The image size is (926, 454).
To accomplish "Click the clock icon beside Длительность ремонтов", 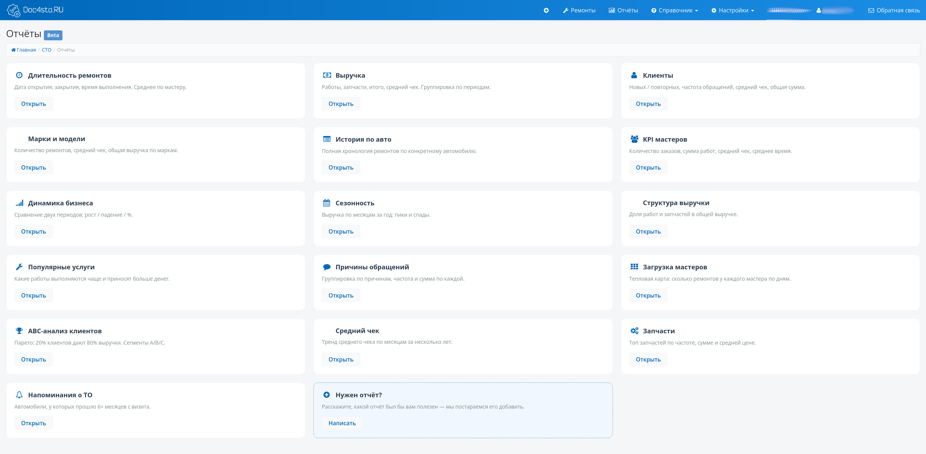I will point(19,75).
